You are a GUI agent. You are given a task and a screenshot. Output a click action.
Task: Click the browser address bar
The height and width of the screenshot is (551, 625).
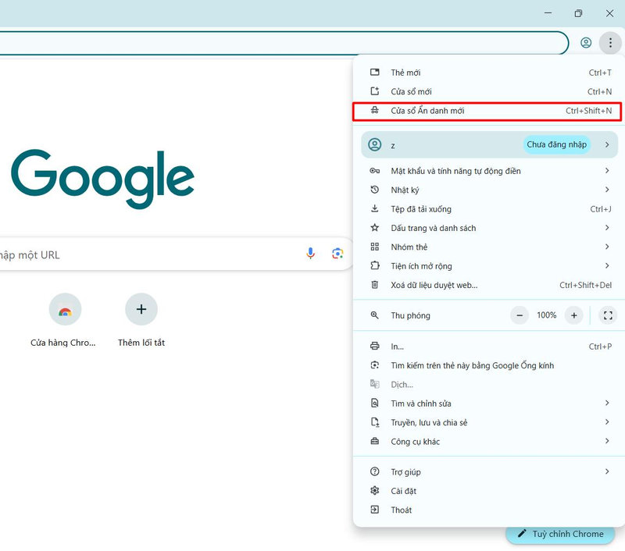pyautogui.click(x=284, y=43)
